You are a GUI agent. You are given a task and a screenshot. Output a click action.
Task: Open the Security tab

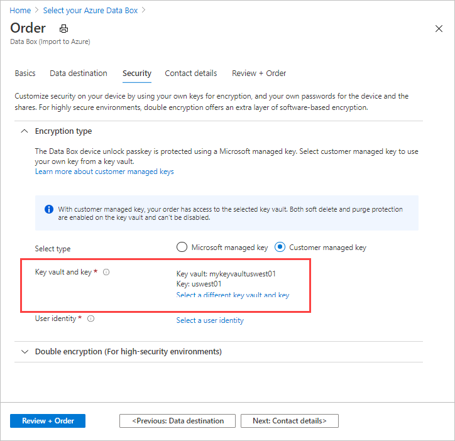click(136, 73)
